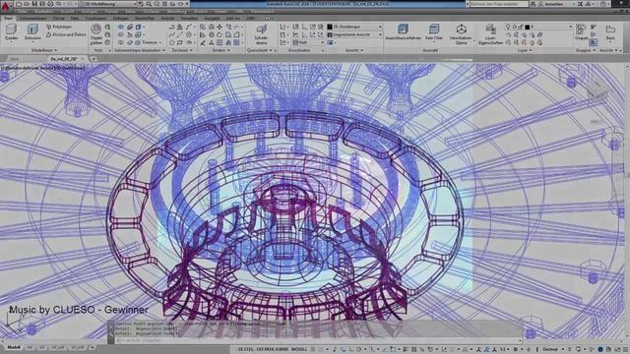Add a new layout tab (plus)

coord(92,347)
